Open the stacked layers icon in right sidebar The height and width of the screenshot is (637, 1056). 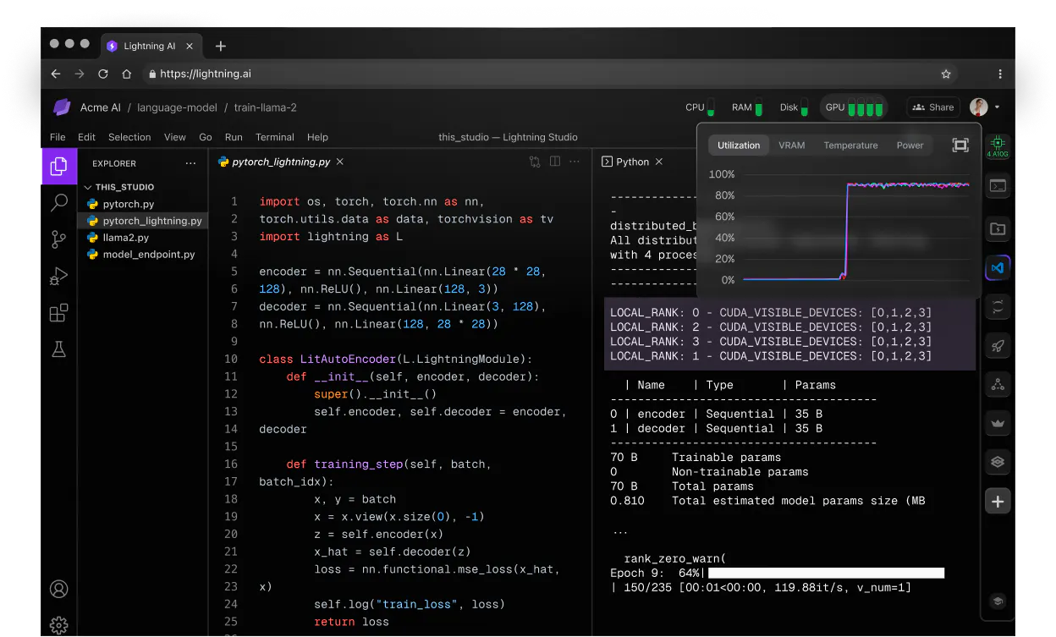click(x=998, y=462)
